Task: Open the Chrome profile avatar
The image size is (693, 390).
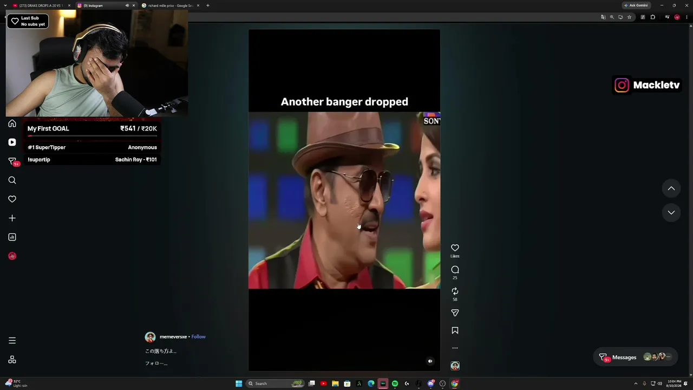Action: [x=677, y=17]
